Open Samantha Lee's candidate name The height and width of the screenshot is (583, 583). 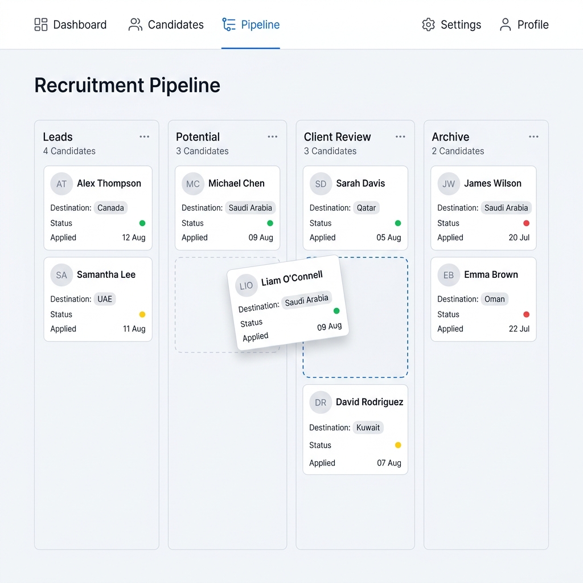[106, 274]
